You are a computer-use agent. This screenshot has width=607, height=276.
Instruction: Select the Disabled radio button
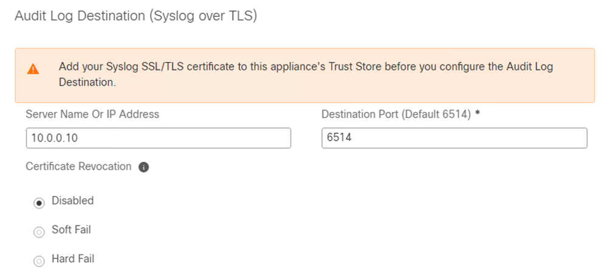click(39, 203)
